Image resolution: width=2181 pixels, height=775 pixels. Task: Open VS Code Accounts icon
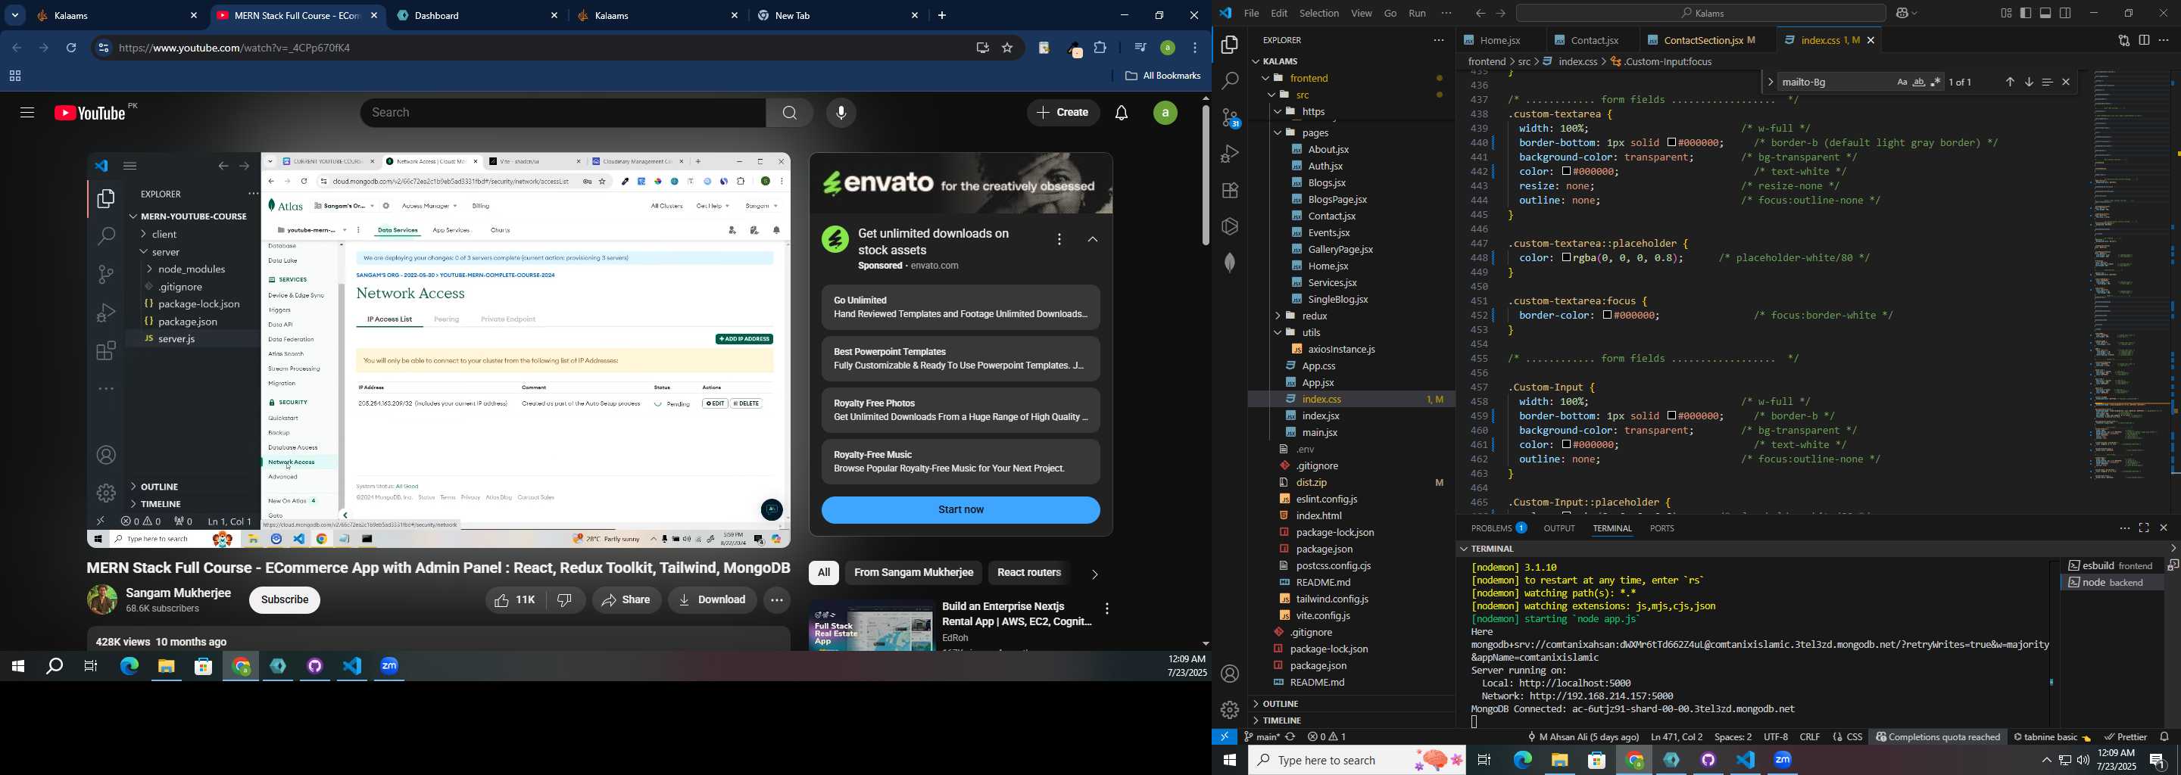coord(1229,674)
